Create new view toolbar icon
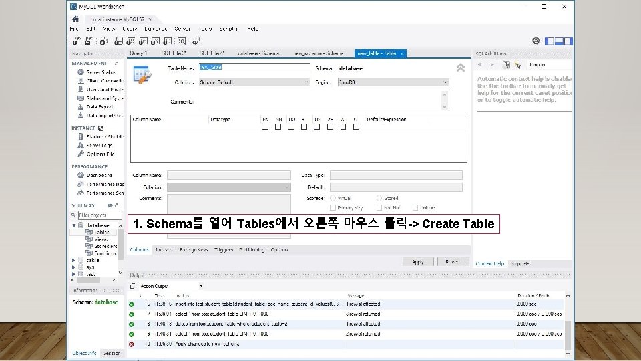The width and height of the screenshot is (641, 361). (x=143, y=41)
